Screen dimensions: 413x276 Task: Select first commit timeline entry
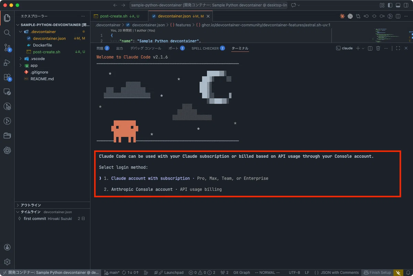[x=52, y=219]
